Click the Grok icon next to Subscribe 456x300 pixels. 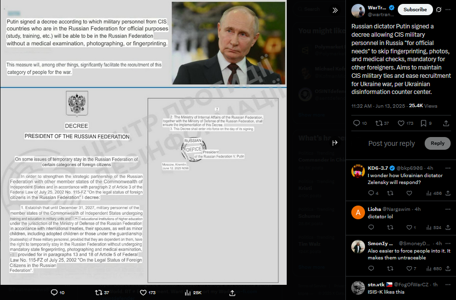tap(439, 10)
